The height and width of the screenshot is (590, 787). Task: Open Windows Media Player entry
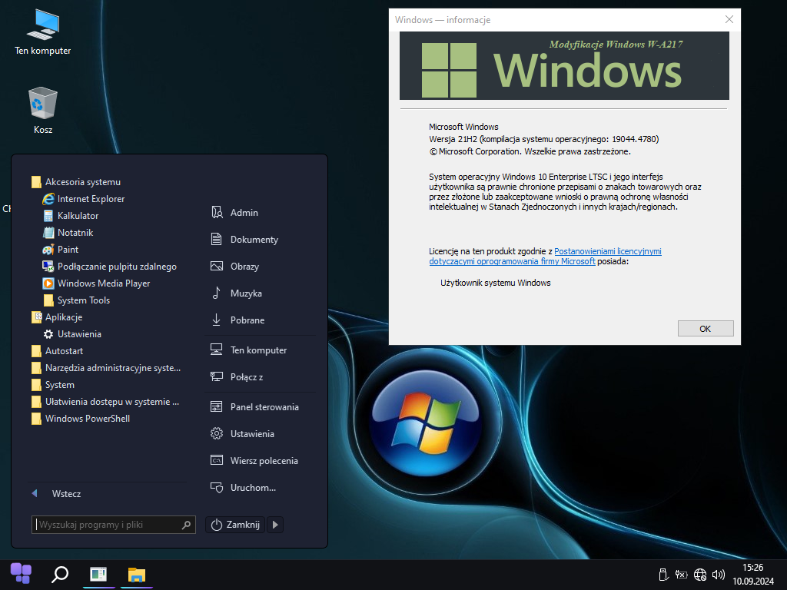[x=103, y=283]
